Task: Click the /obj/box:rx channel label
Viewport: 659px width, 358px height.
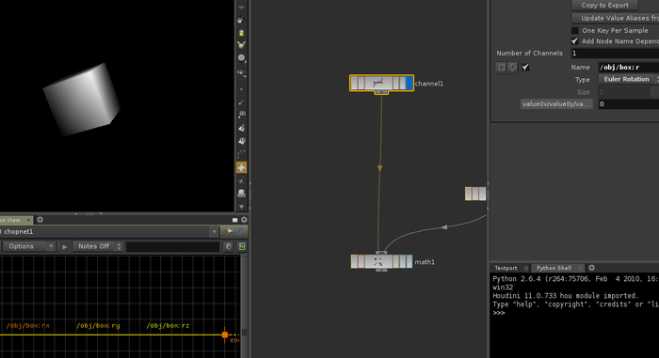Action: pos(27,326)
